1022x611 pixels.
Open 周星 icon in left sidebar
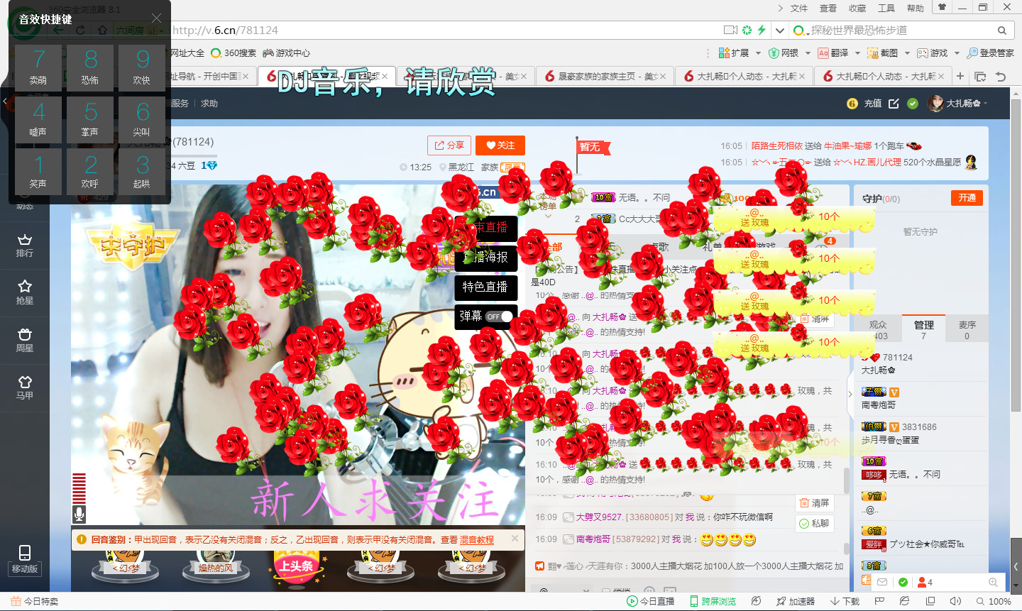[x=25, y=340]
